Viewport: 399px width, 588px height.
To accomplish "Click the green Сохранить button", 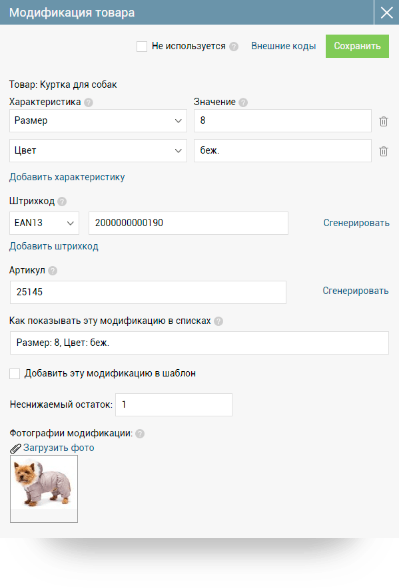I will click(x=357, y=46).
